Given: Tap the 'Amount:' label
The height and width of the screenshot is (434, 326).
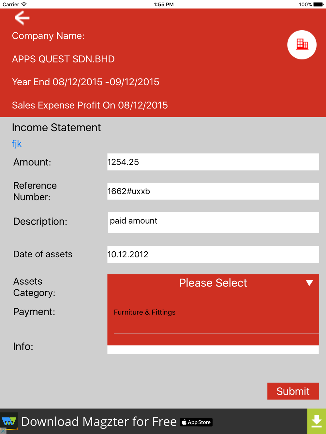Looking at the screenshot, I should 32,162.
